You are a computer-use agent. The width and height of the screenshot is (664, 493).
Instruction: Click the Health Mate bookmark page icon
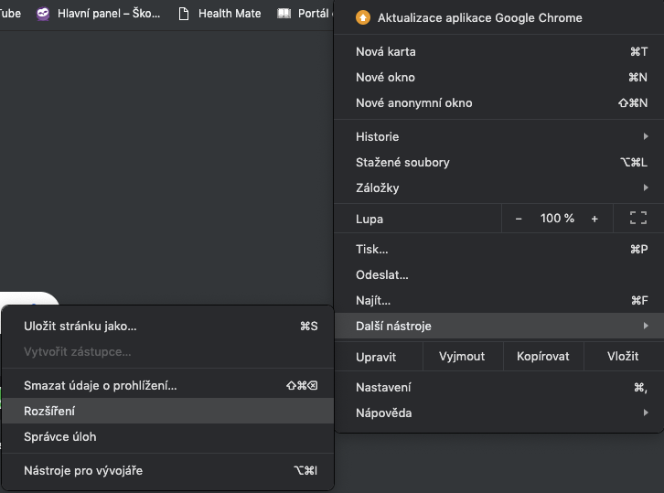pos(184,14)
